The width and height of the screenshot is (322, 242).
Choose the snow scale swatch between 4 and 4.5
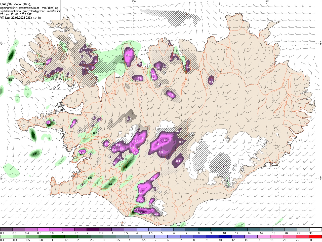pyautogui.click(x=142, y=229)
